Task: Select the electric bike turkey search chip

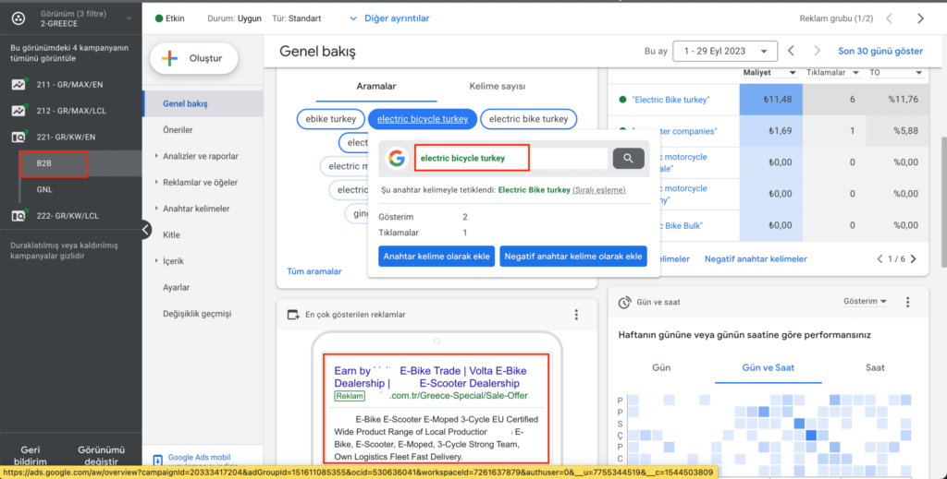Action: click(528, 119)
